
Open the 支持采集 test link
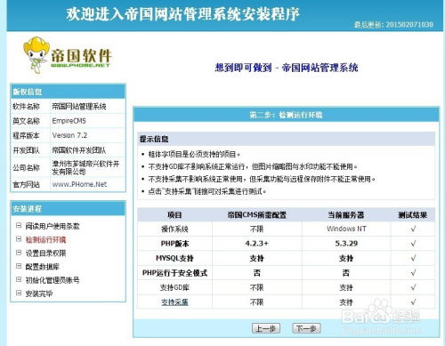(x=174, y=302)
